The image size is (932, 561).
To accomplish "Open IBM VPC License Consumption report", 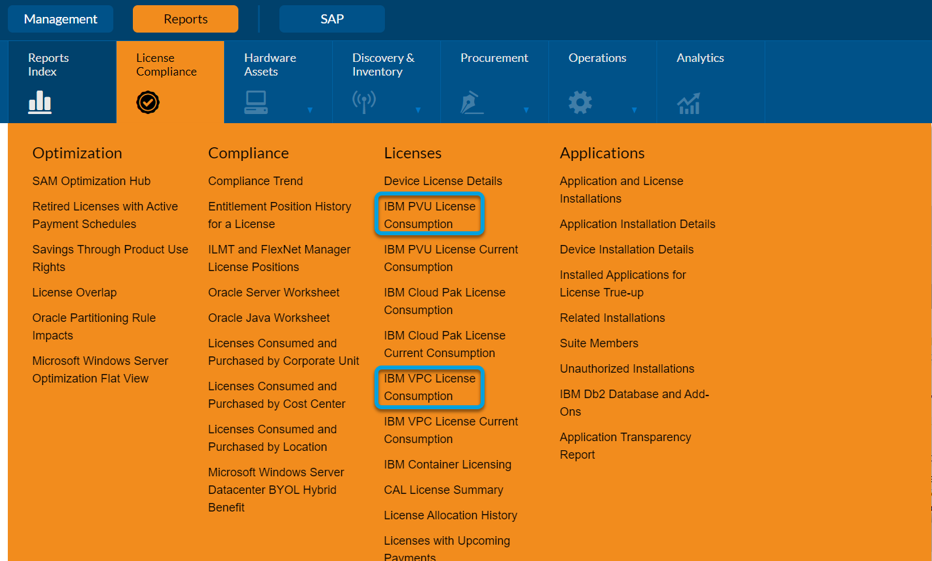I will [x=430, y=387].
